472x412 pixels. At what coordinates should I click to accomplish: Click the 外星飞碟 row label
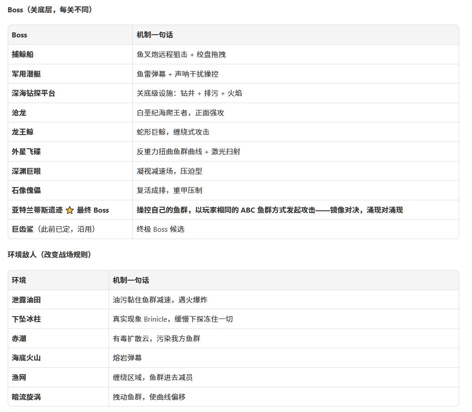pyautogui.click(x=26, y=151)
